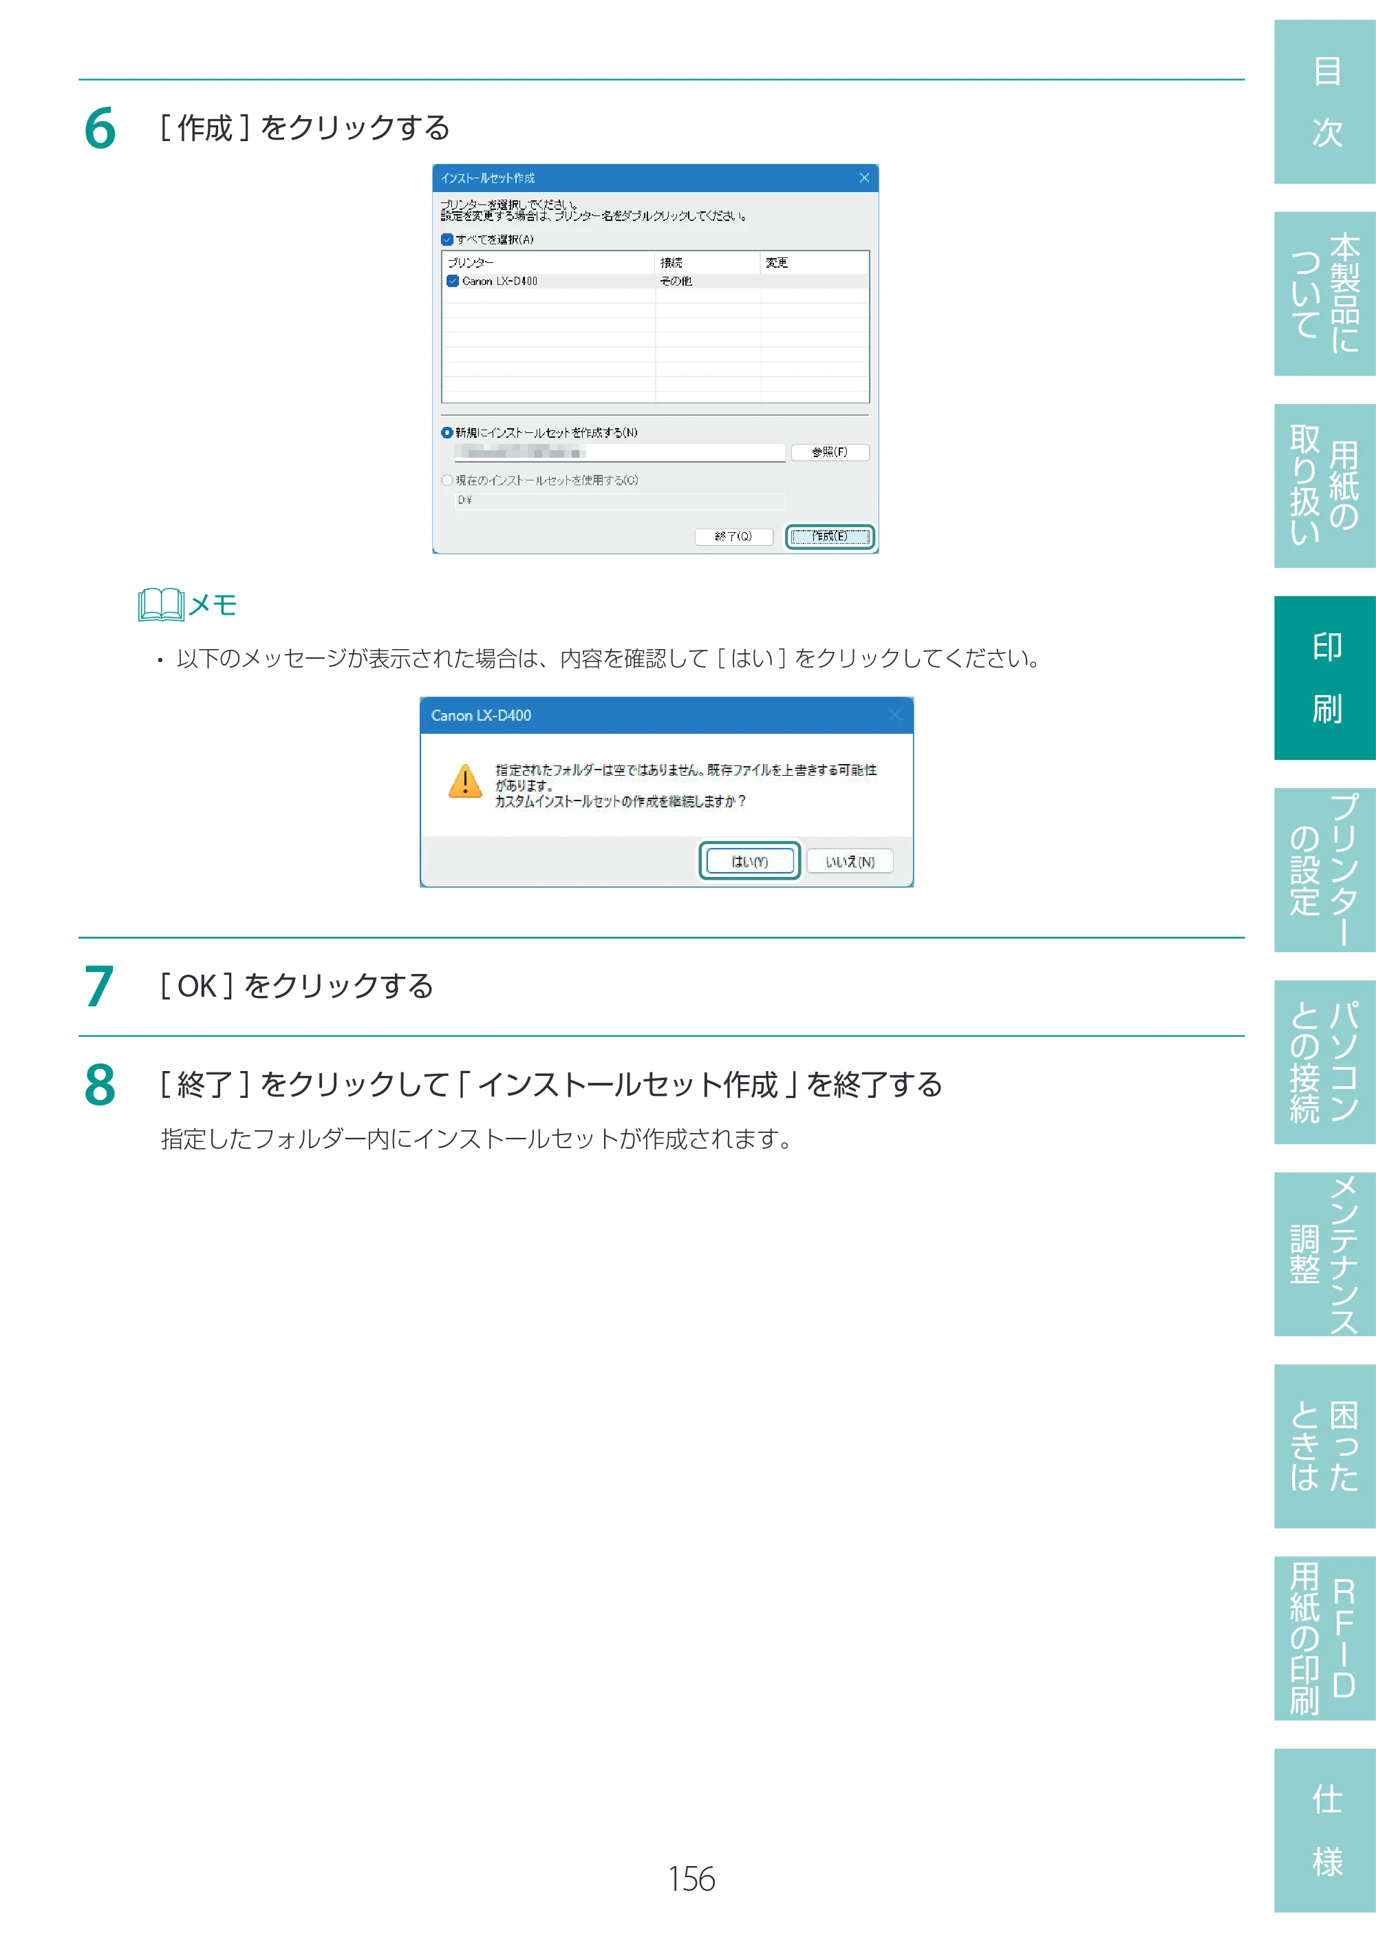Viewport: 1376px width, 1948px height.
Task: Close the Canon LX-D400 message dialog
Action: [x=894, y=715]
